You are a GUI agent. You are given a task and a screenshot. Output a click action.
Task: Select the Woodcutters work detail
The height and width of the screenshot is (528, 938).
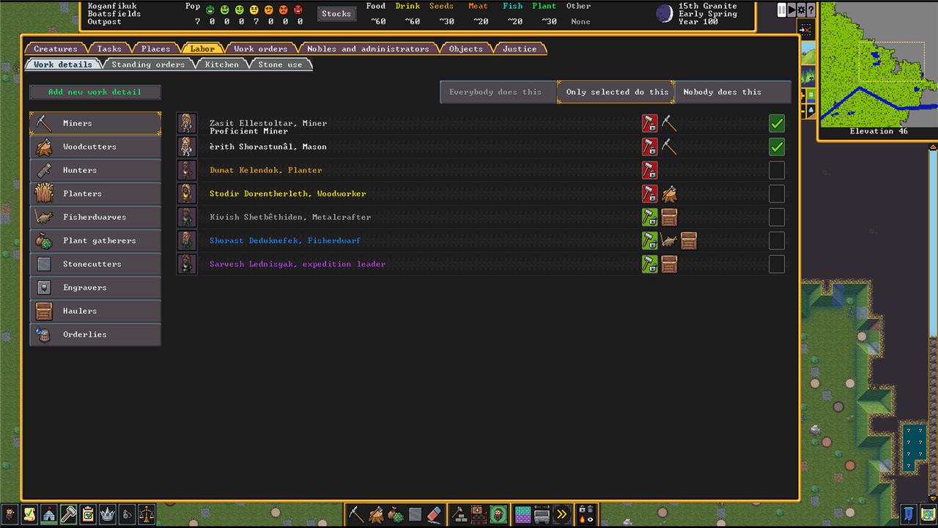pos(95,147)
